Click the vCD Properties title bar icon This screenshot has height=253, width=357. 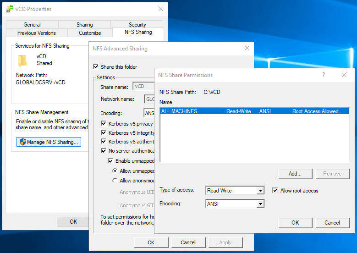click(10, 9)
